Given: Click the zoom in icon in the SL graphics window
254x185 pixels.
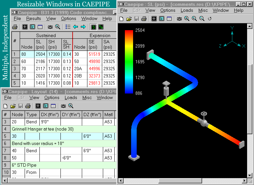Looking at the screenshot, I should pos(194,19).
